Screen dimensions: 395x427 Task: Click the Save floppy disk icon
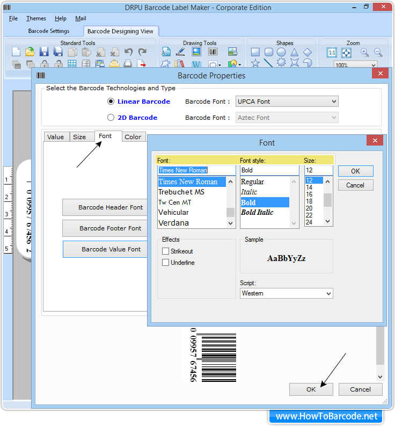pyautogui.click(x=44, y=52)
